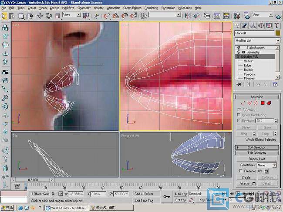The height and width of the screenshot is (212, 283).
Task: Switch to Utilities hammer panel tab
Action: 277,26
